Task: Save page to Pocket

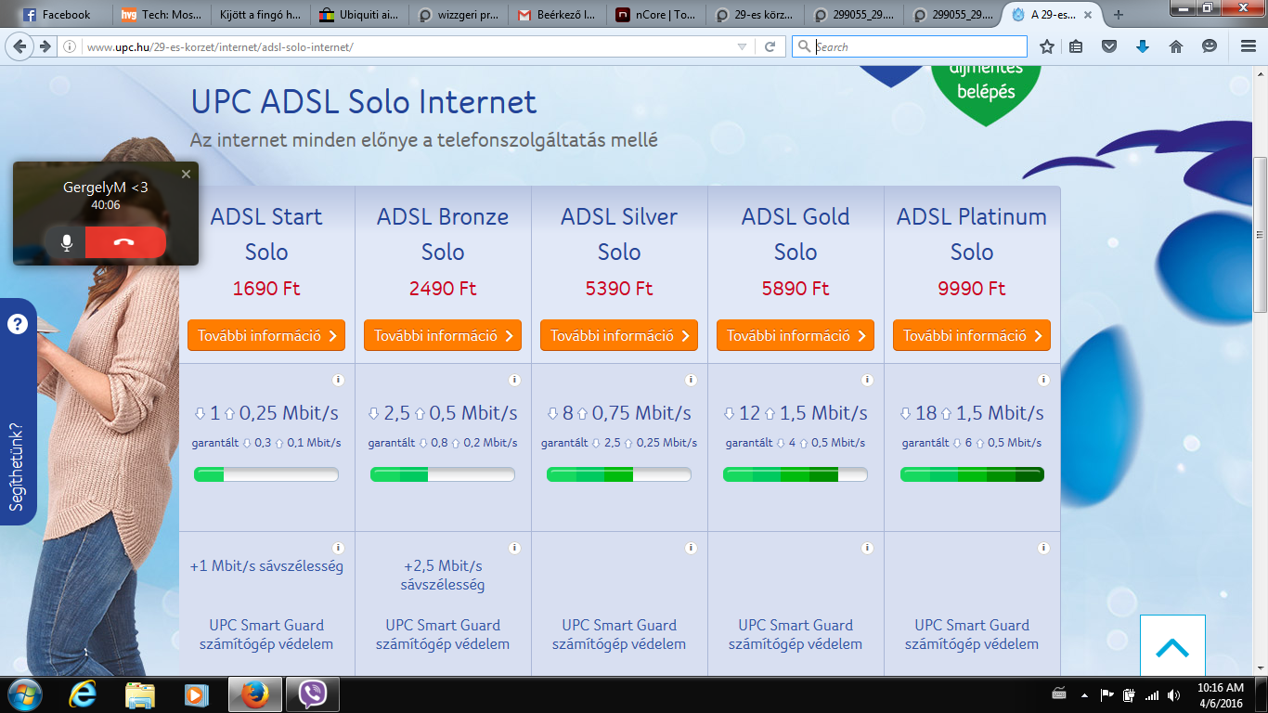Action: pos(1109,46)
